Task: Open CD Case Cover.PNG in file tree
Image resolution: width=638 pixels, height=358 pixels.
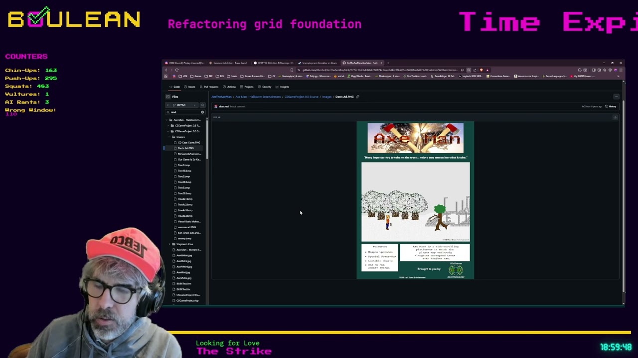Action: [189, 143]
